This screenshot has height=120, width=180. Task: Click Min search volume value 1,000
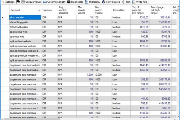90,75
